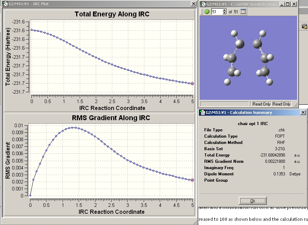
Task: Click the IRC Plot window resize grip
Action: coord(195,222)
